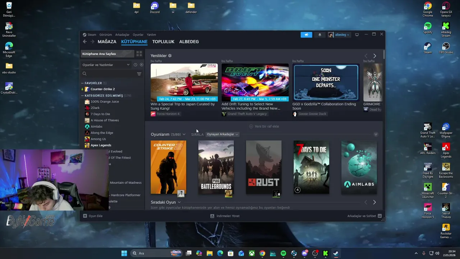Go forward with the Steam forward arrow
Viewport: 460px width, 259px height.
pyautogui.click(x=92, y=42)
